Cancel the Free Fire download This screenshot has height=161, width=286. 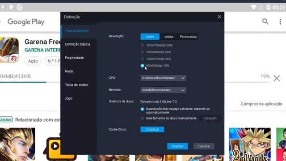coord(277,78)
